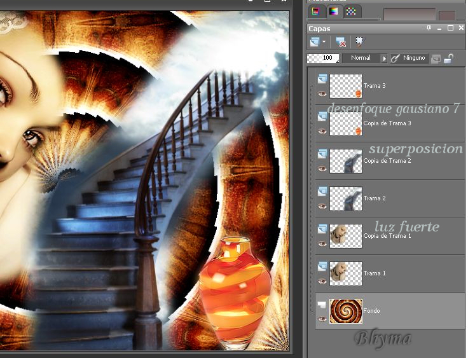Click the Copia de Trama 2 name

coord(387,161)
